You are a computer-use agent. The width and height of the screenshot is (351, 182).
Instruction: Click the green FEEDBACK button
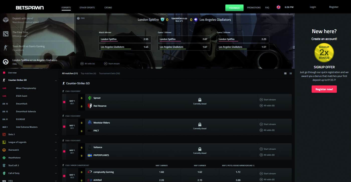point(234,8)
